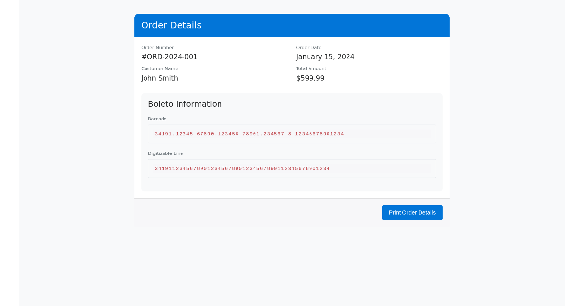Viewport: 584px width, 306px height.
Task: Click the Customer Name label
Action: click(x=160, y=68)
